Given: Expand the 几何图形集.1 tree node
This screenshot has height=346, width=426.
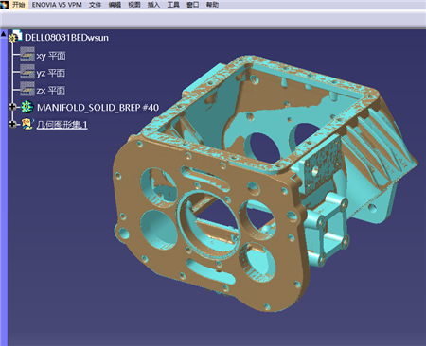Looking at the screenshot, I should click(x=12, y=124).
